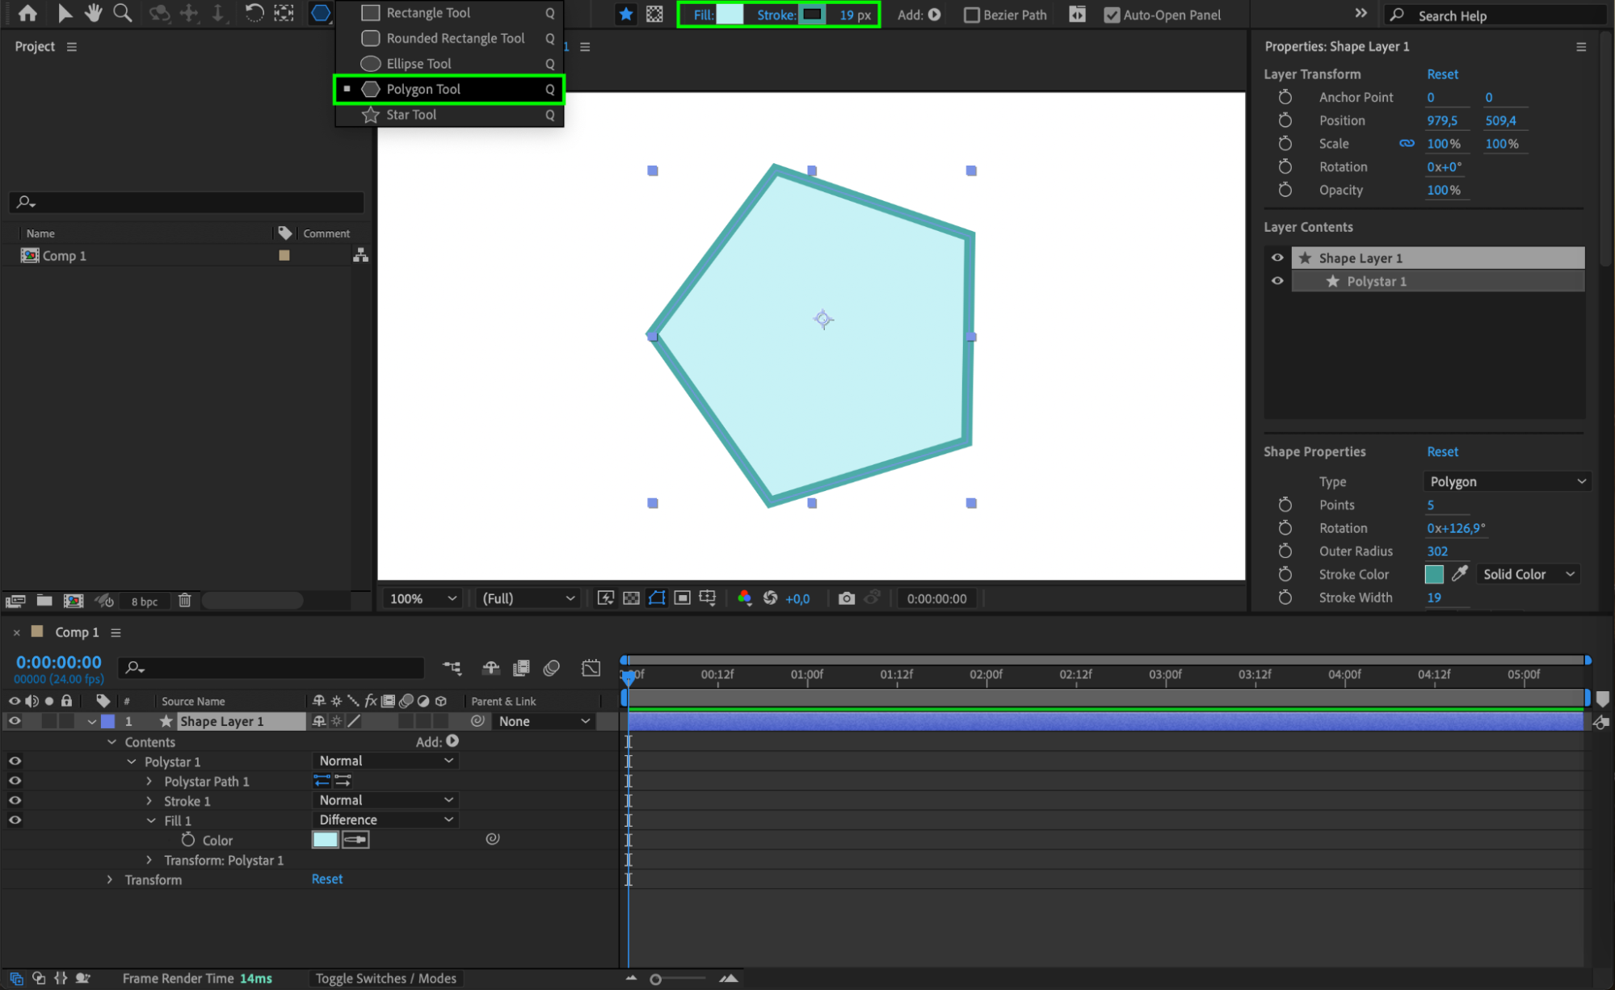The image size is (1615, 990).
Task: Click Toggle Switches / Modes button
Action: point(385,978)
